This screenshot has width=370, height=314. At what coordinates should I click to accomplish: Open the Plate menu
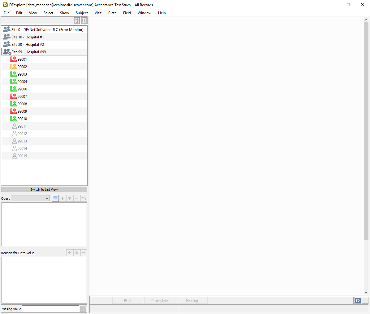pyautogui.click(x=112, y=13)
